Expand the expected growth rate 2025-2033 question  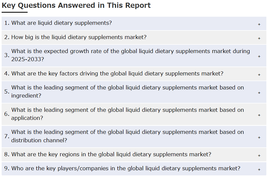[134, 55]
